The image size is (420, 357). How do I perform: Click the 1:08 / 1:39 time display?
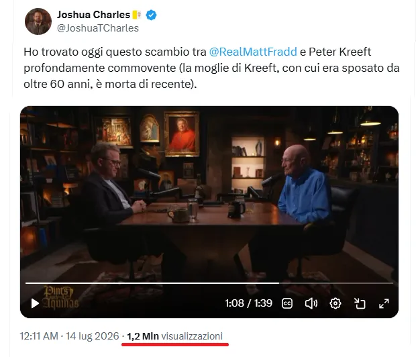click(248, 303)
